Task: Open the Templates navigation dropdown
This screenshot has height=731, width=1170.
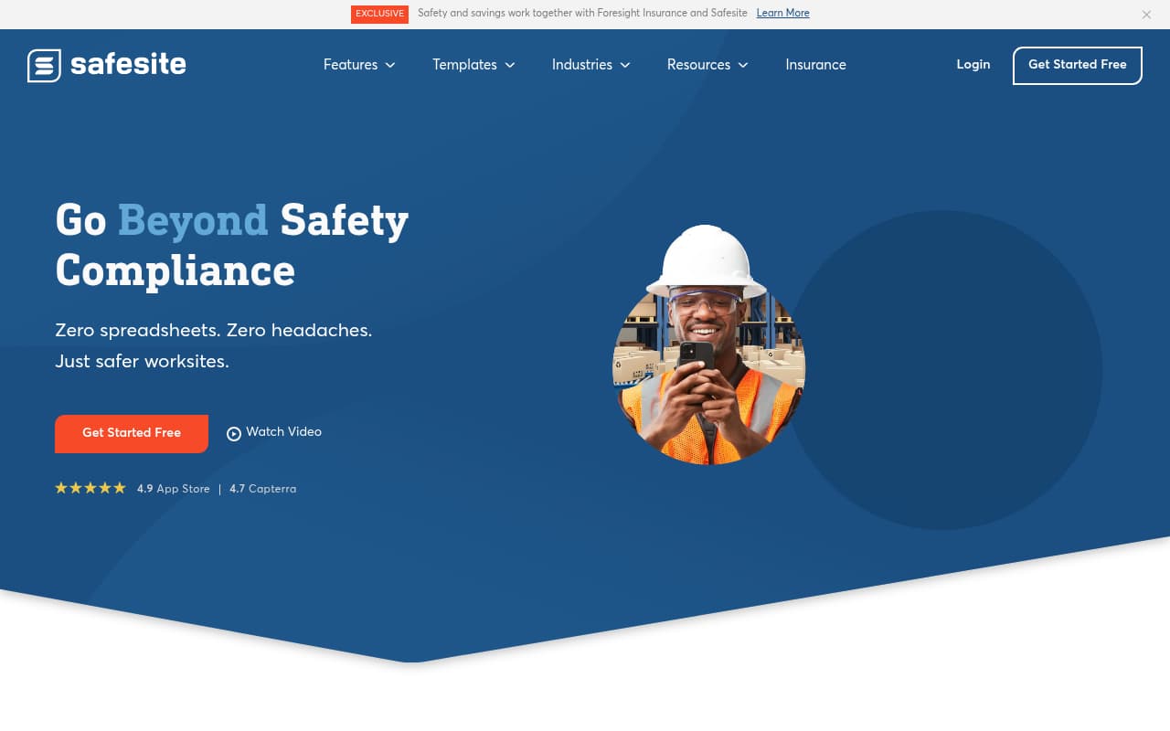Action: [x=473, y=65]
